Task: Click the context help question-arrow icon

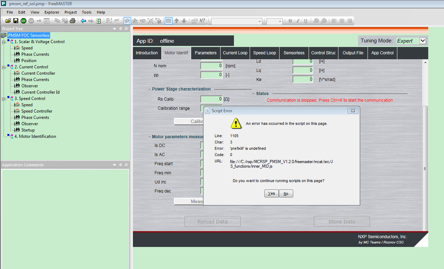Action: [x=202, y=20]
